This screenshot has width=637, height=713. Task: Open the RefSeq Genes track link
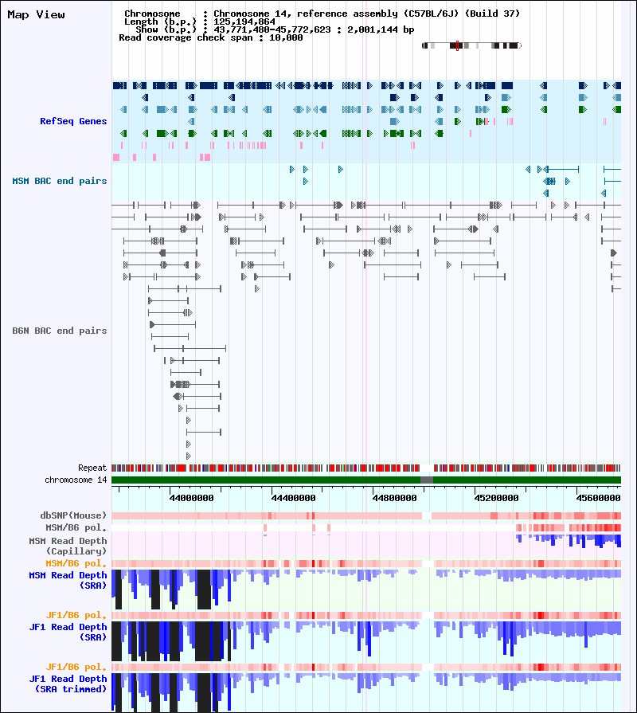[73, 121]
